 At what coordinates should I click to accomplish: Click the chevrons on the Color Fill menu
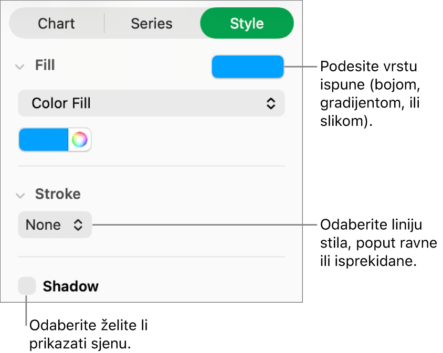pyautogui.click(x=271, y=103)
